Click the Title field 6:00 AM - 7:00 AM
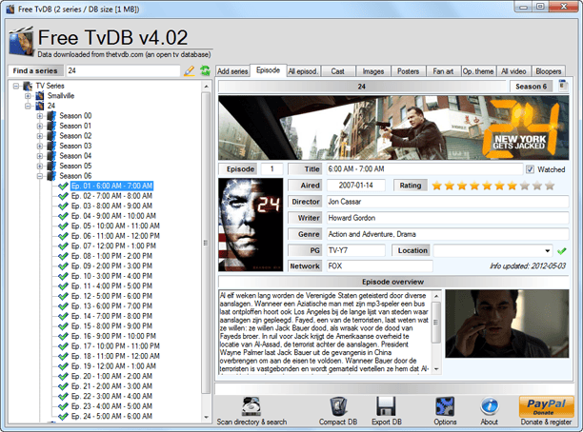 [425, 169]
